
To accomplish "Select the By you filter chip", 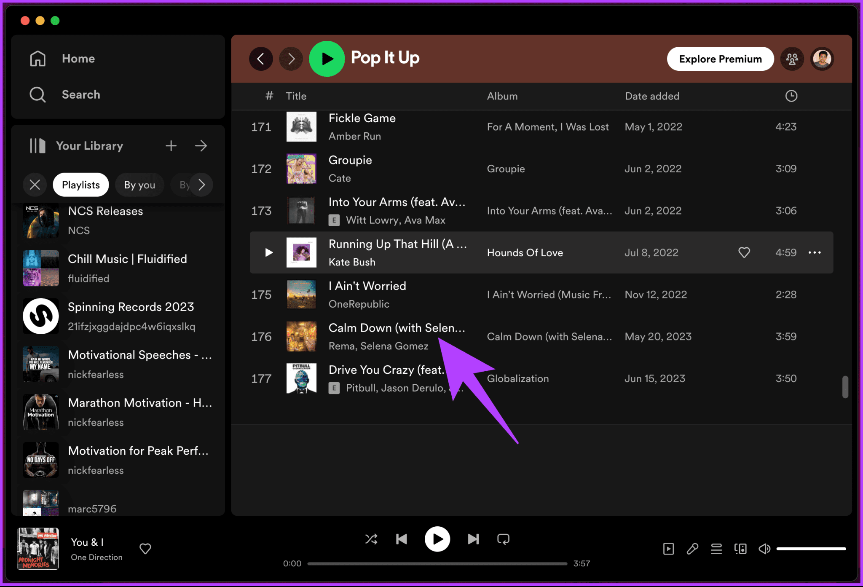I will pos(139,185).
